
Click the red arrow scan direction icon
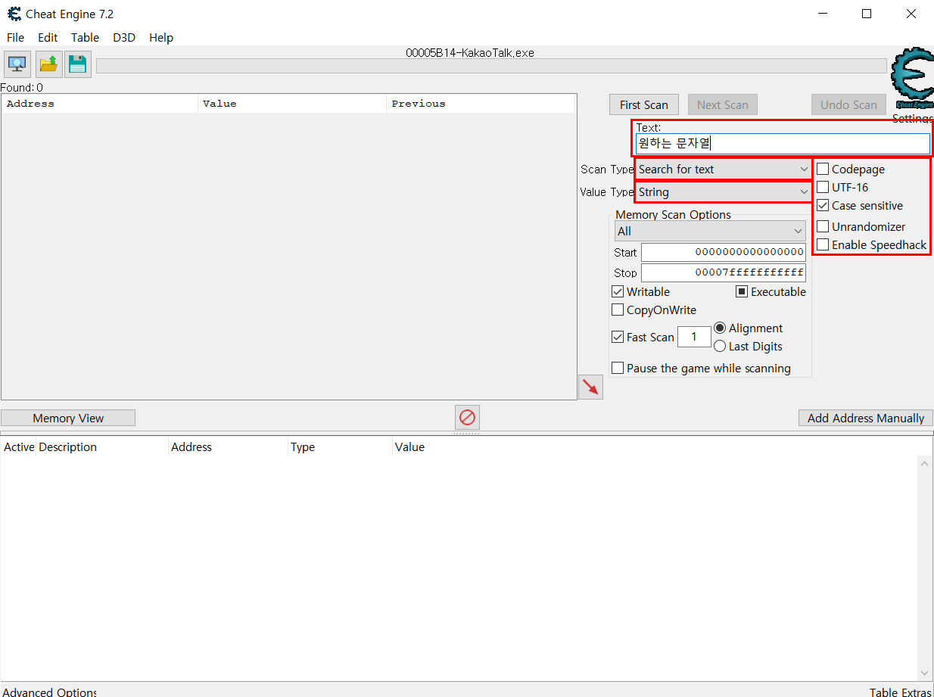(x=590, y=387)
